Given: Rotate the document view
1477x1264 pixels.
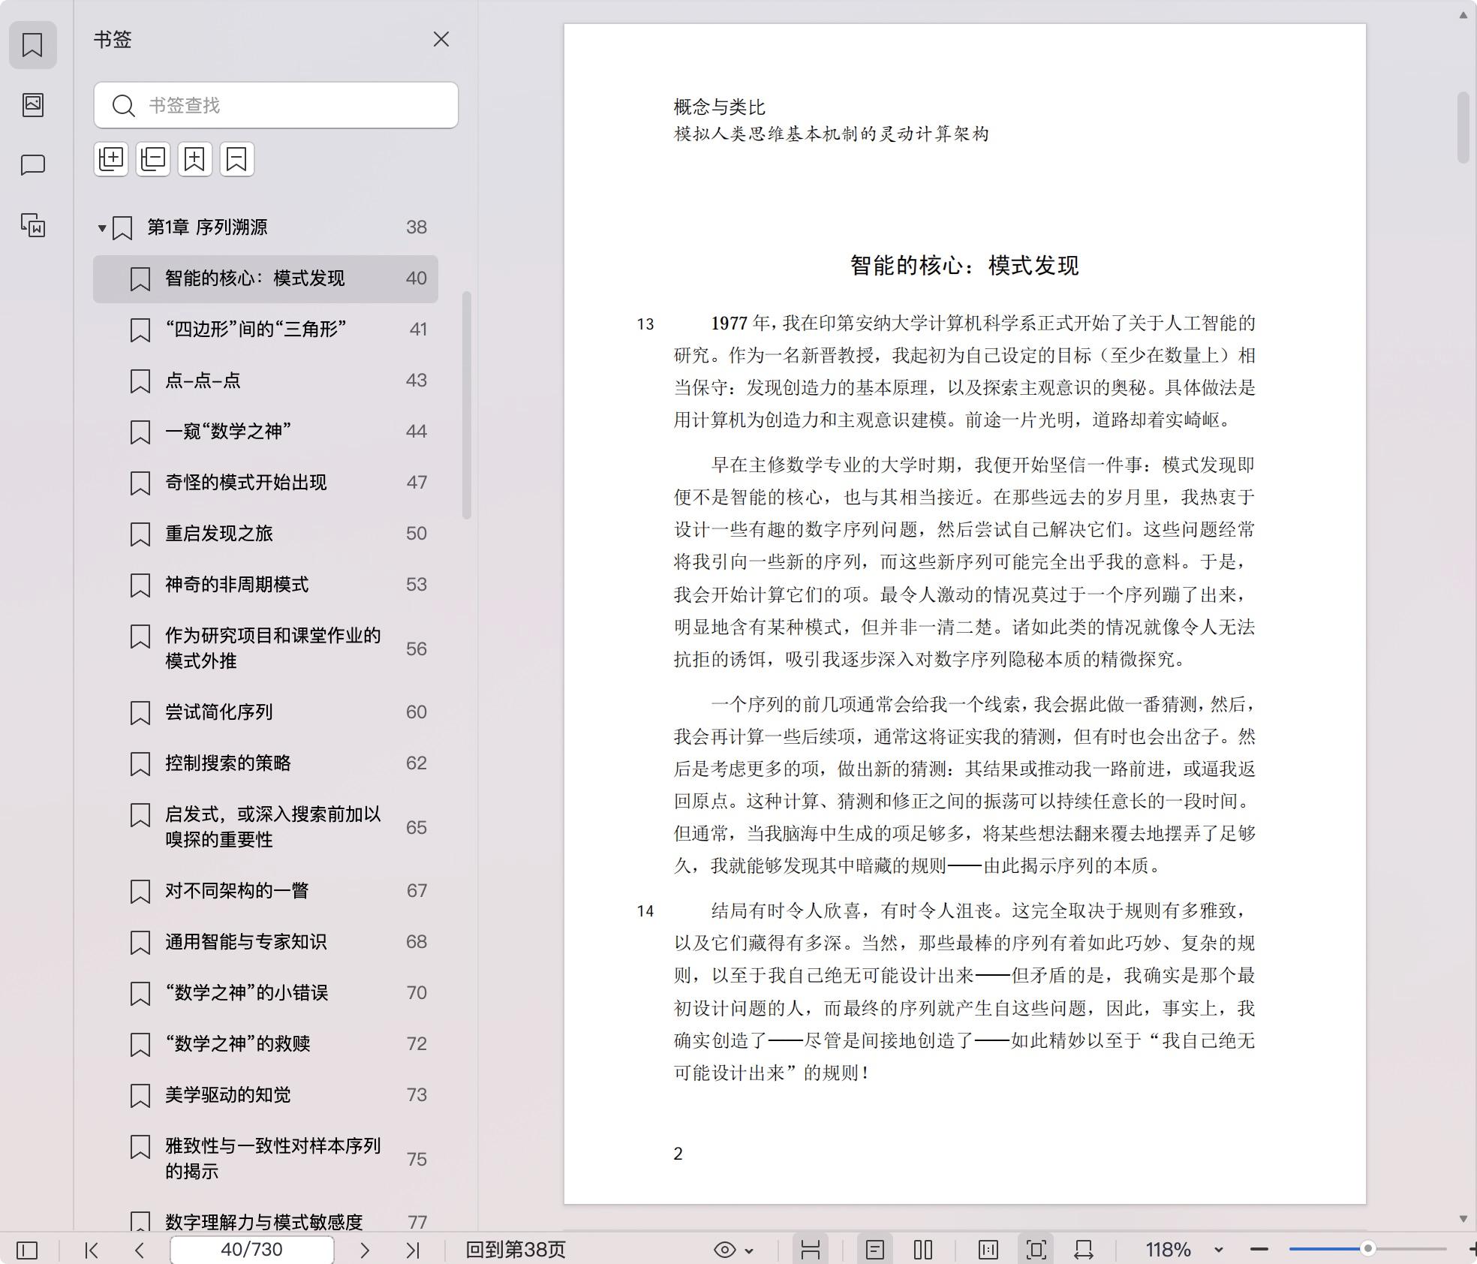Looking at the screenshot, I should 1084,1250.
